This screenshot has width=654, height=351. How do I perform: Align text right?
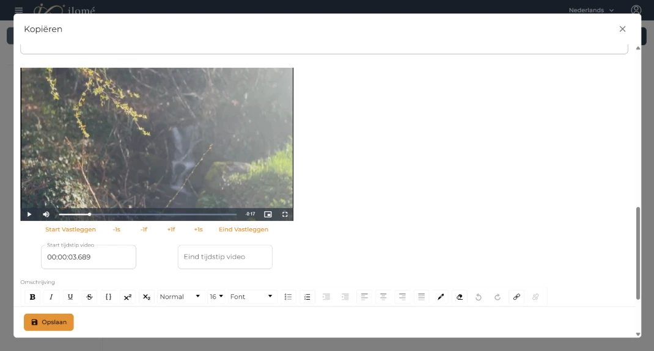coord(403,297)
